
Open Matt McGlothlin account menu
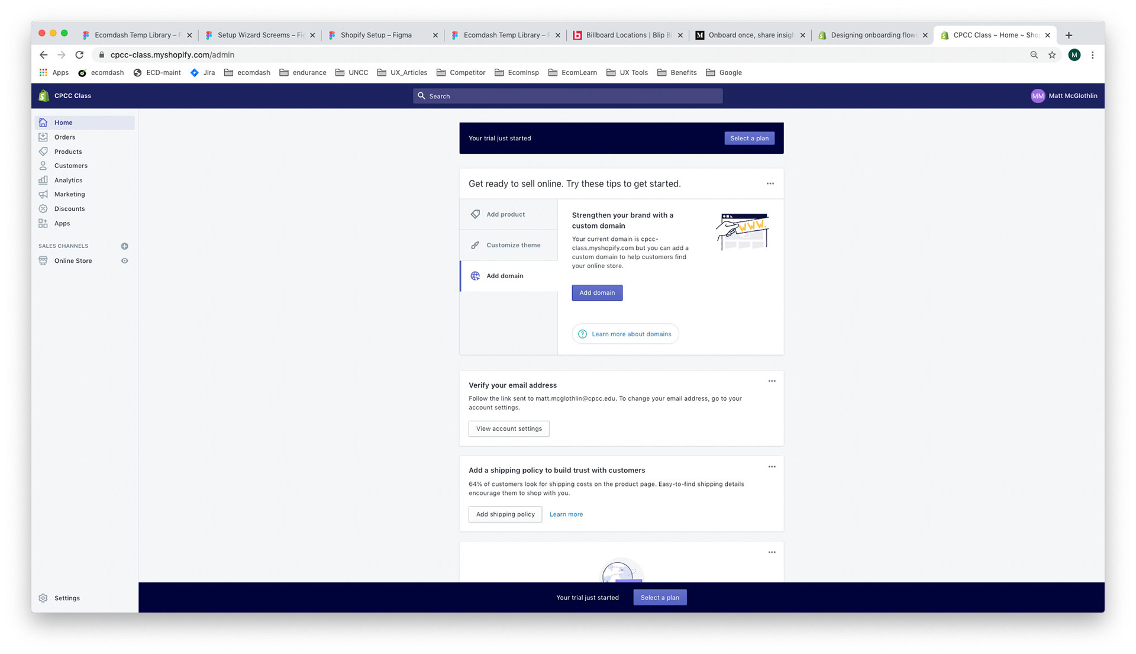click(x=1063, y=96)
